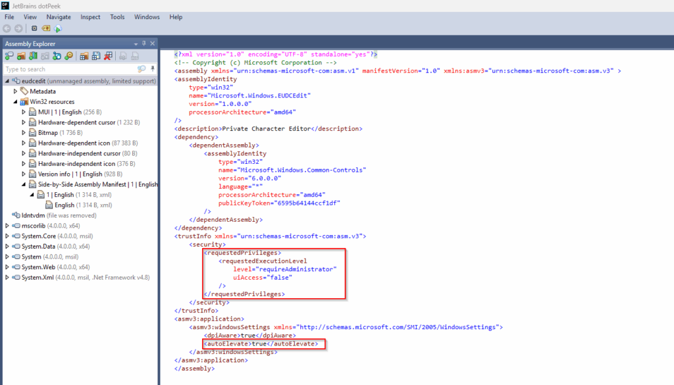
Task: Open the Help menu
Action: (176, 16)
